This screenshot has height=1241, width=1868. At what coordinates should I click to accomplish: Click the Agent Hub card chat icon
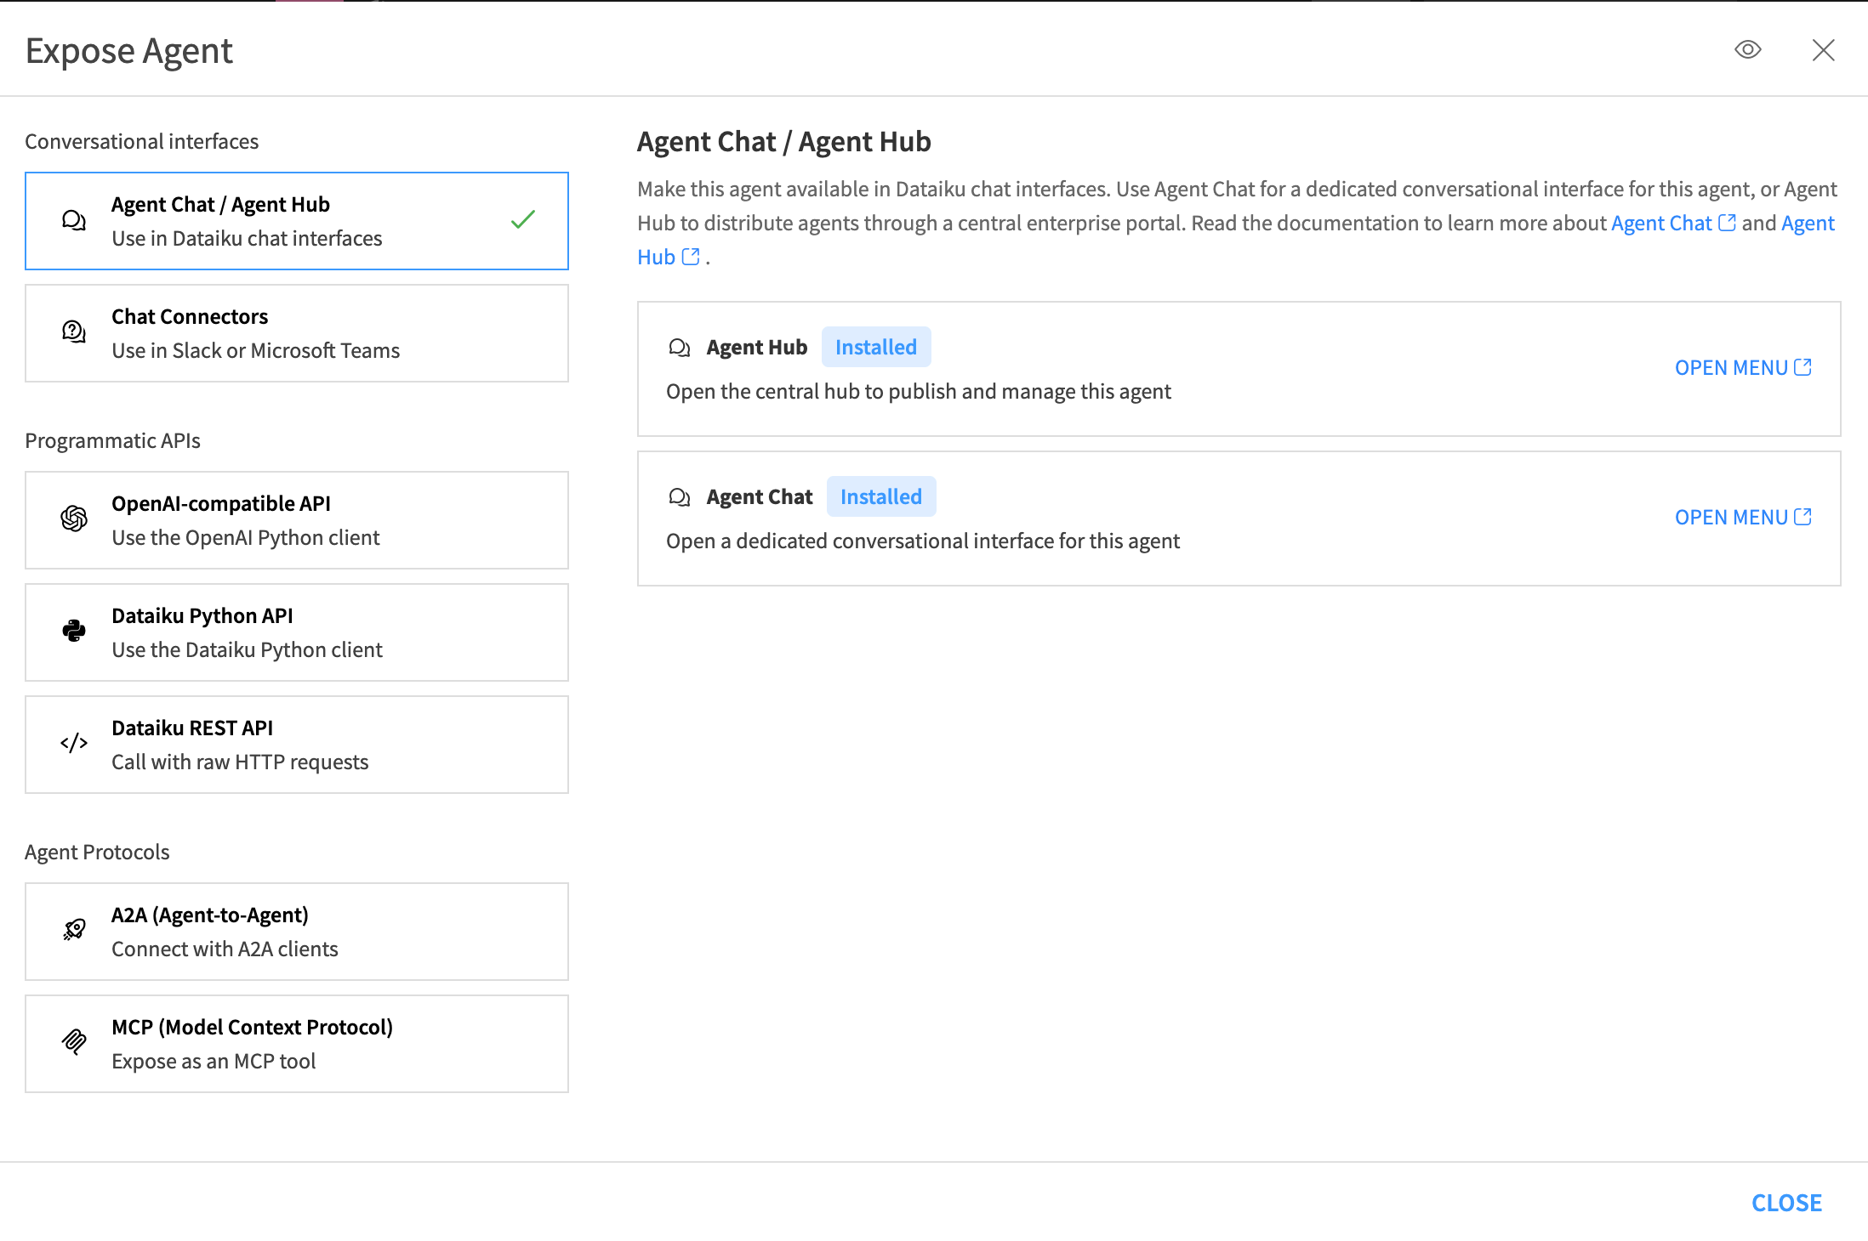click(679, 348)
